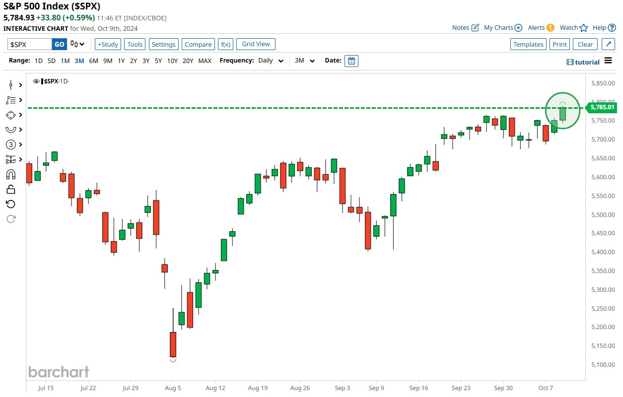This screenshot has height=397, width=623.
Task: Select the trend line list tool
Action: coord(10,100)
